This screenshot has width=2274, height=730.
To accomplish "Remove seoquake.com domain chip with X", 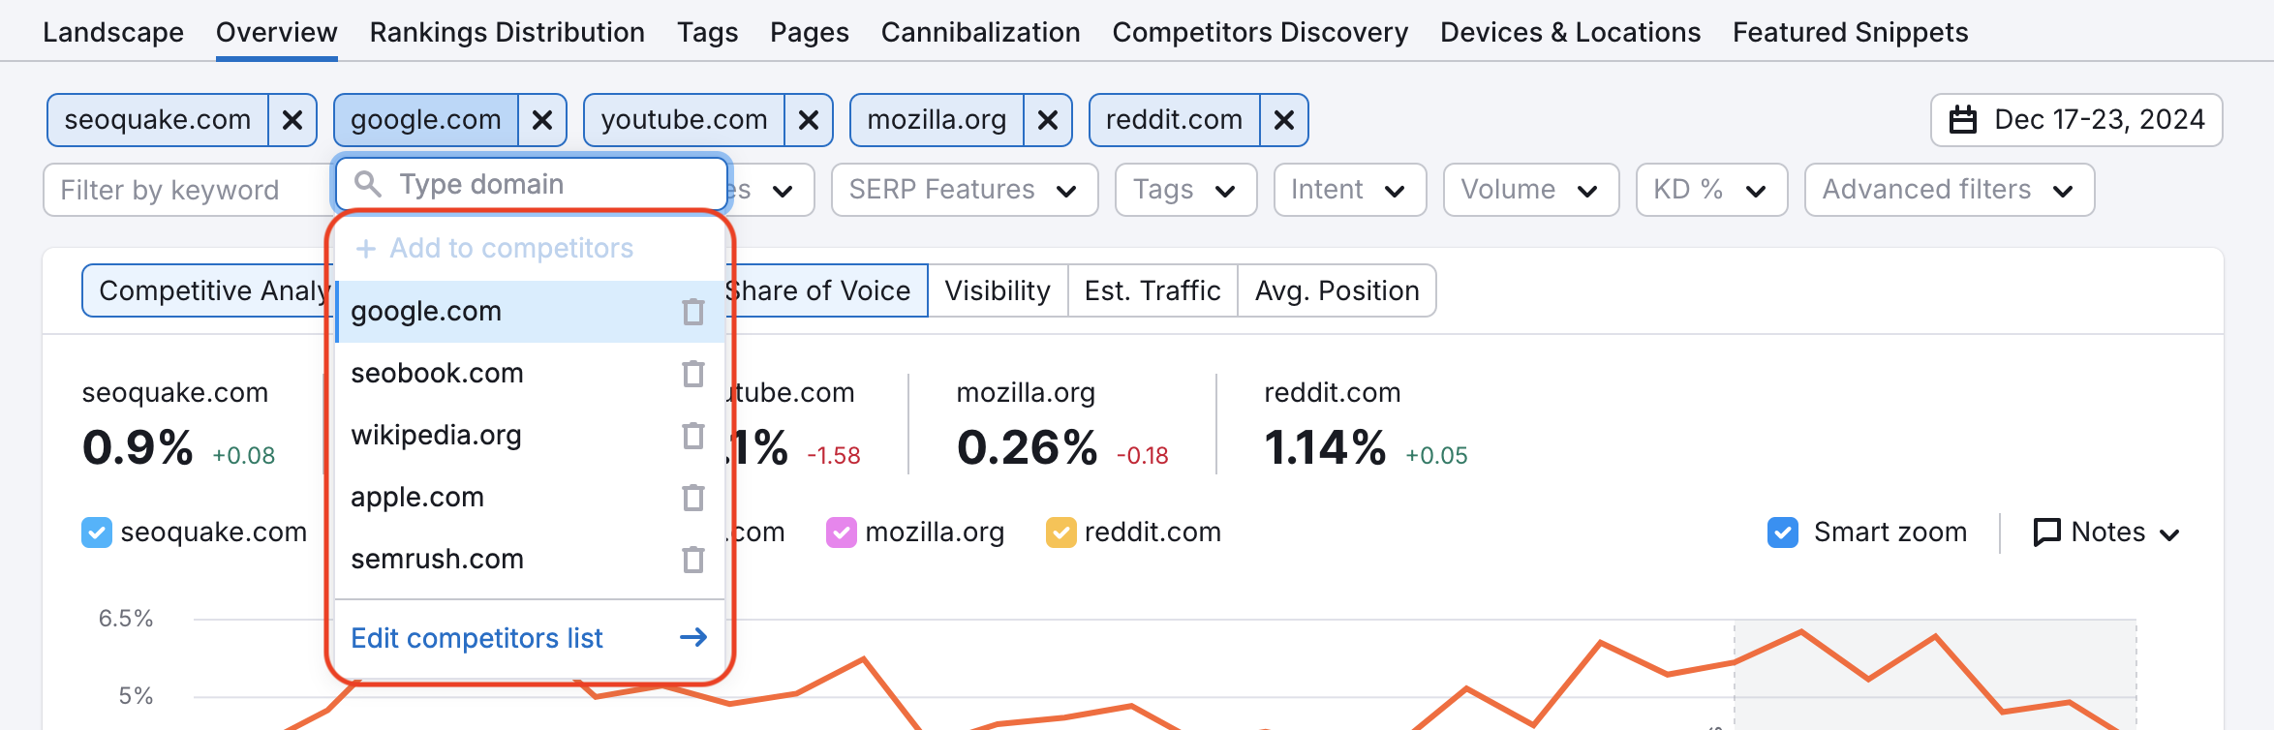I will click(292, 120).
